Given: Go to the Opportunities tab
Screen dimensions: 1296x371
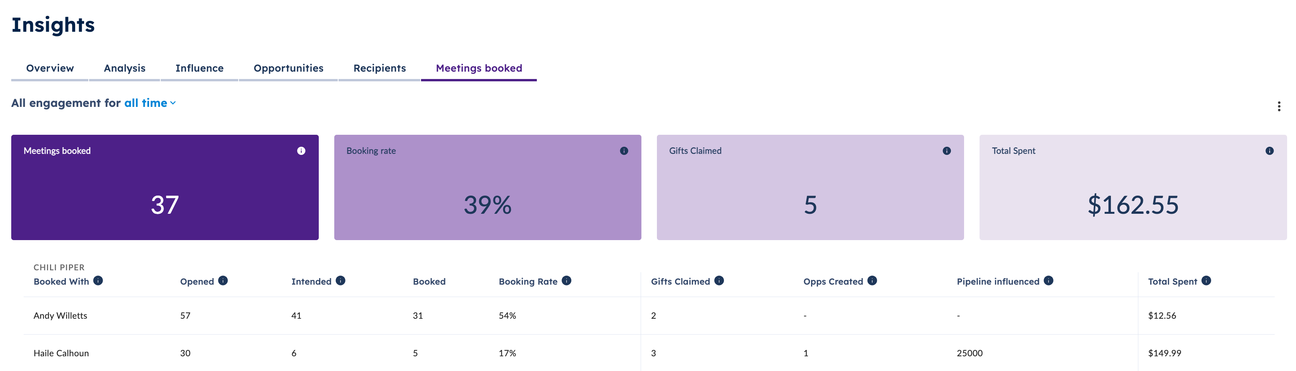Looking at the screenshot, I should coord(288,69).
